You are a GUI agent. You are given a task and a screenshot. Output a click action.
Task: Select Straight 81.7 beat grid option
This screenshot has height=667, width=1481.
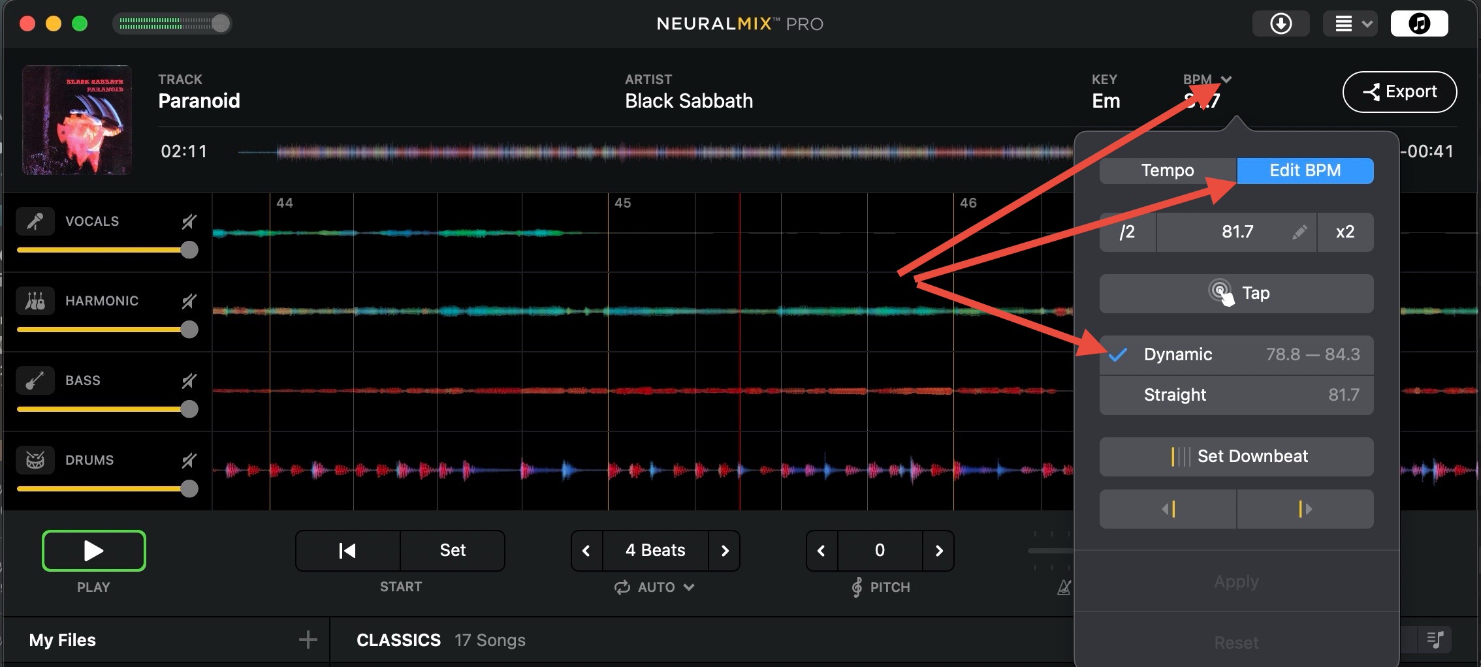coord(1236,395)
